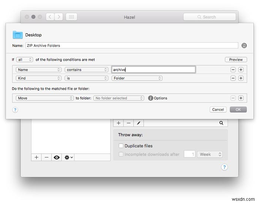The image size is (259, 203).
Task: Click the 'Desktop' folder title text
Action: click(x=33, y=35)
